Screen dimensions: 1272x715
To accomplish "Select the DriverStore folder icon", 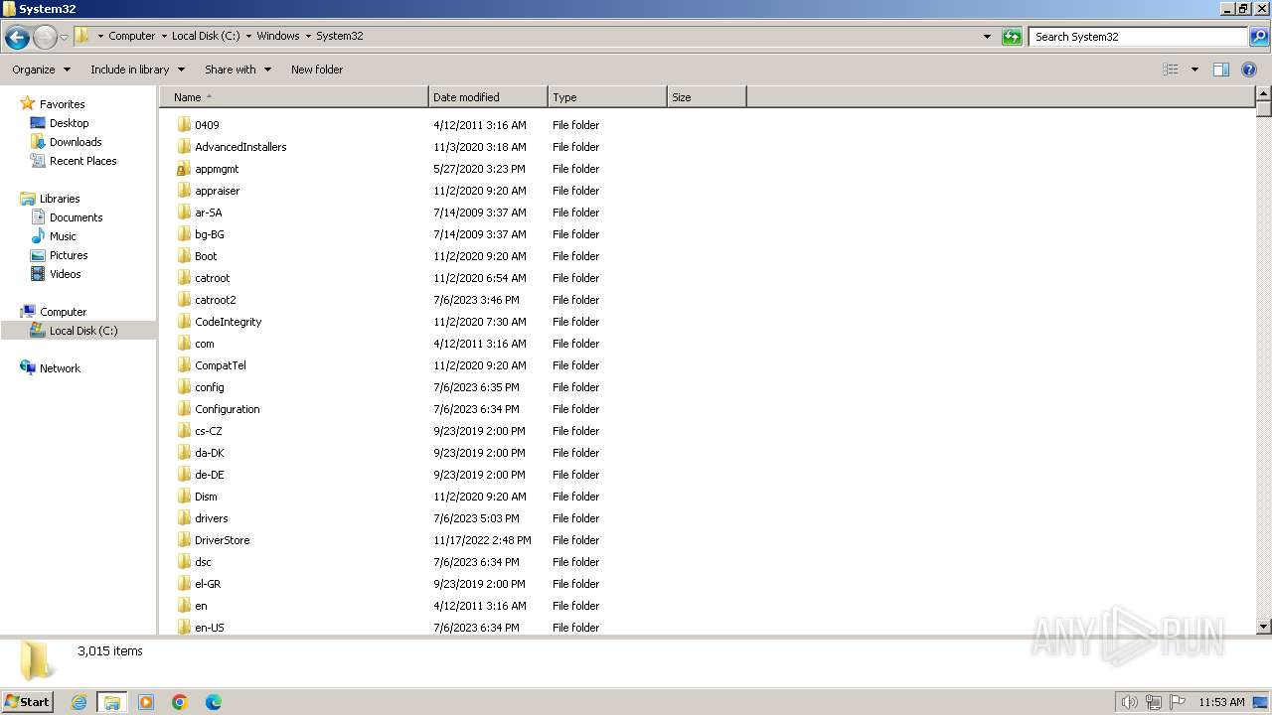I will (x=184, y=540).
